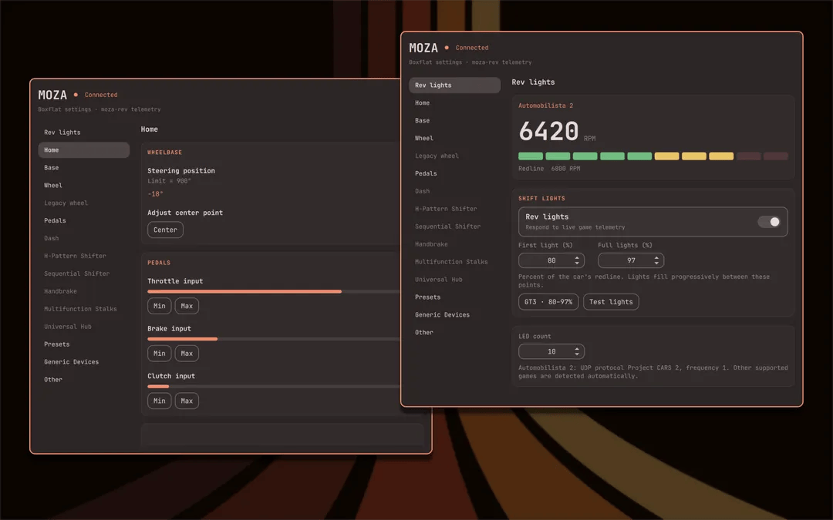Set Throttle input Max
This screenshot has width=833, height=520.
tap(187, 306)
